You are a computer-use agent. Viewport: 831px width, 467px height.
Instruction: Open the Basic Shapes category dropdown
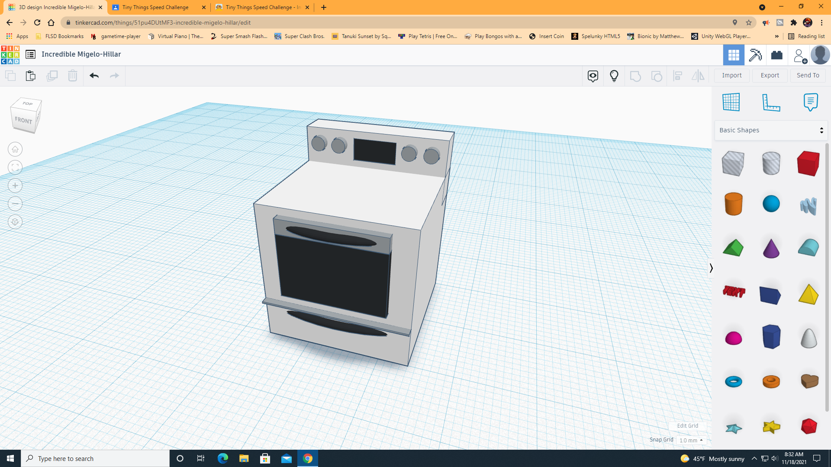(770, 130)
